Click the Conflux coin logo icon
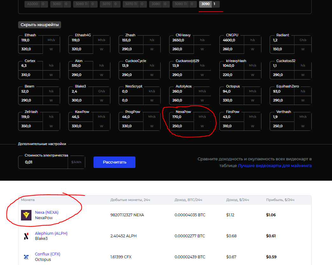The height and width of the screenshot is (265, 332). [x=26, y=257]
